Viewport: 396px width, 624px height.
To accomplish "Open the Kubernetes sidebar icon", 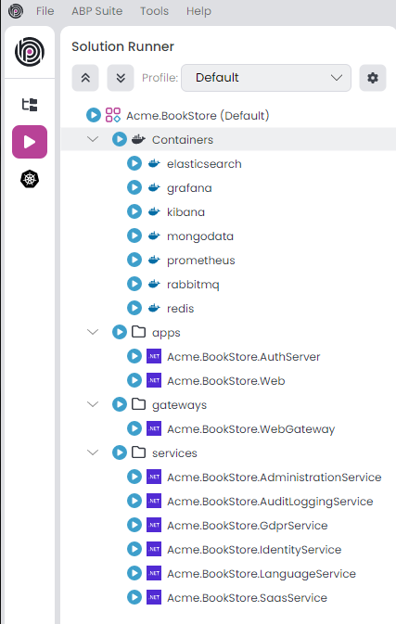I will tap(30, 179).
